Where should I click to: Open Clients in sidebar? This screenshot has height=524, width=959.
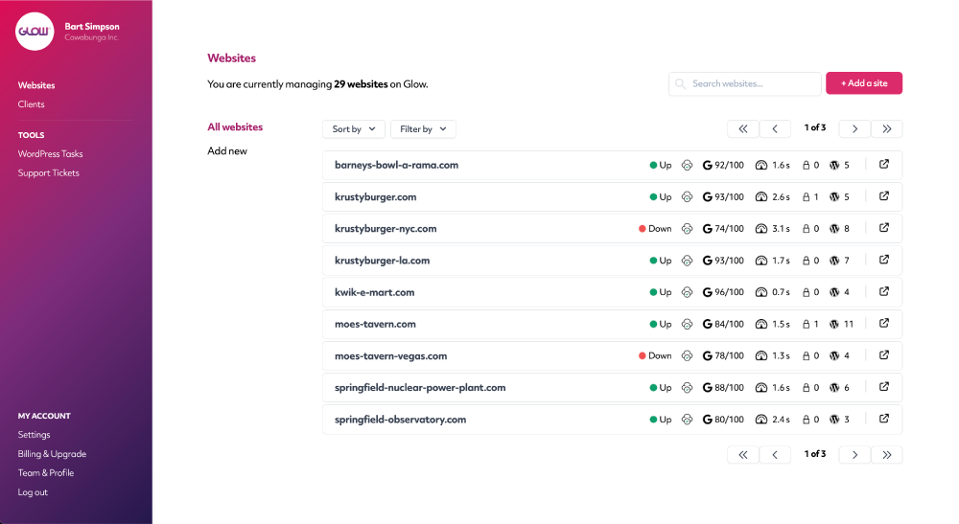(x=32, y=103)
